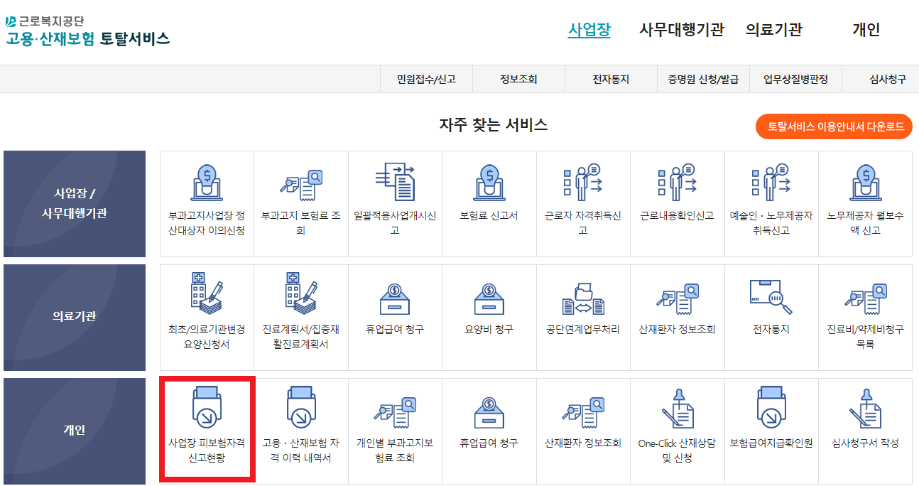Select 의료기관 category panel on left
Screen dimensions: 919x486
pos(75,318)
